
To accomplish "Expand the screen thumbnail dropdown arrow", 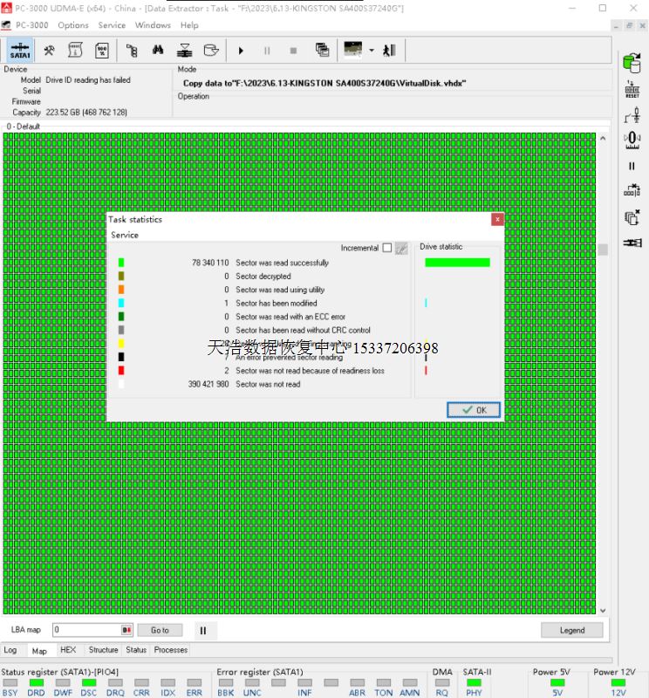I will [371, 50].
